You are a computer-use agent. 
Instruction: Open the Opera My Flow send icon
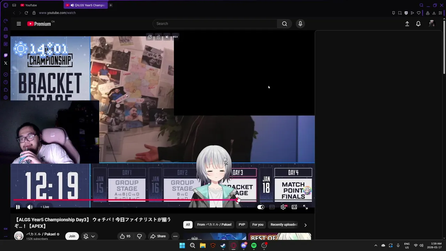point(412,13)
